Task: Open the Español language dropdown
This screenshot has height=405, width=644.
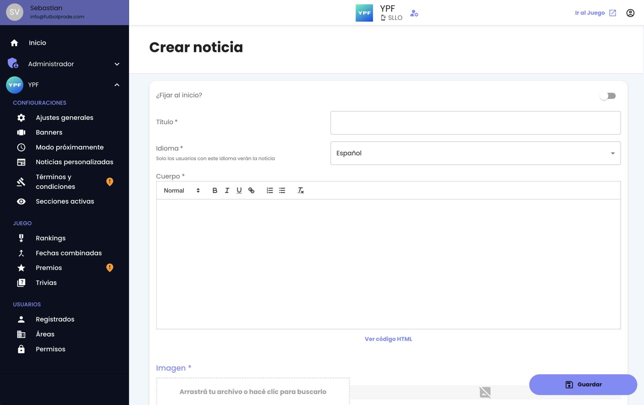Action: point(475,153)
